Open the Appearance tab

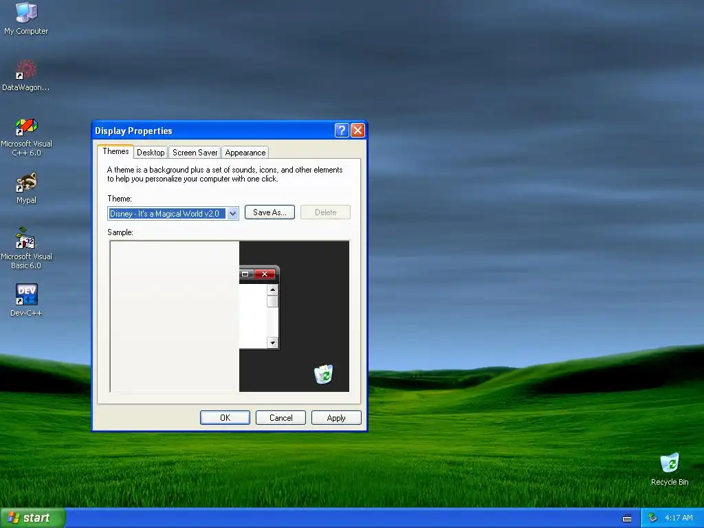[x=245, y=153]
